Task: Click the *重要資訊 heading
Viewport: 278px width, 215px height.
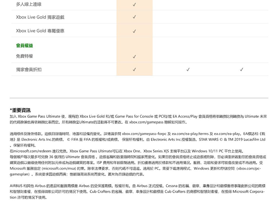Action: coord(20,110)
